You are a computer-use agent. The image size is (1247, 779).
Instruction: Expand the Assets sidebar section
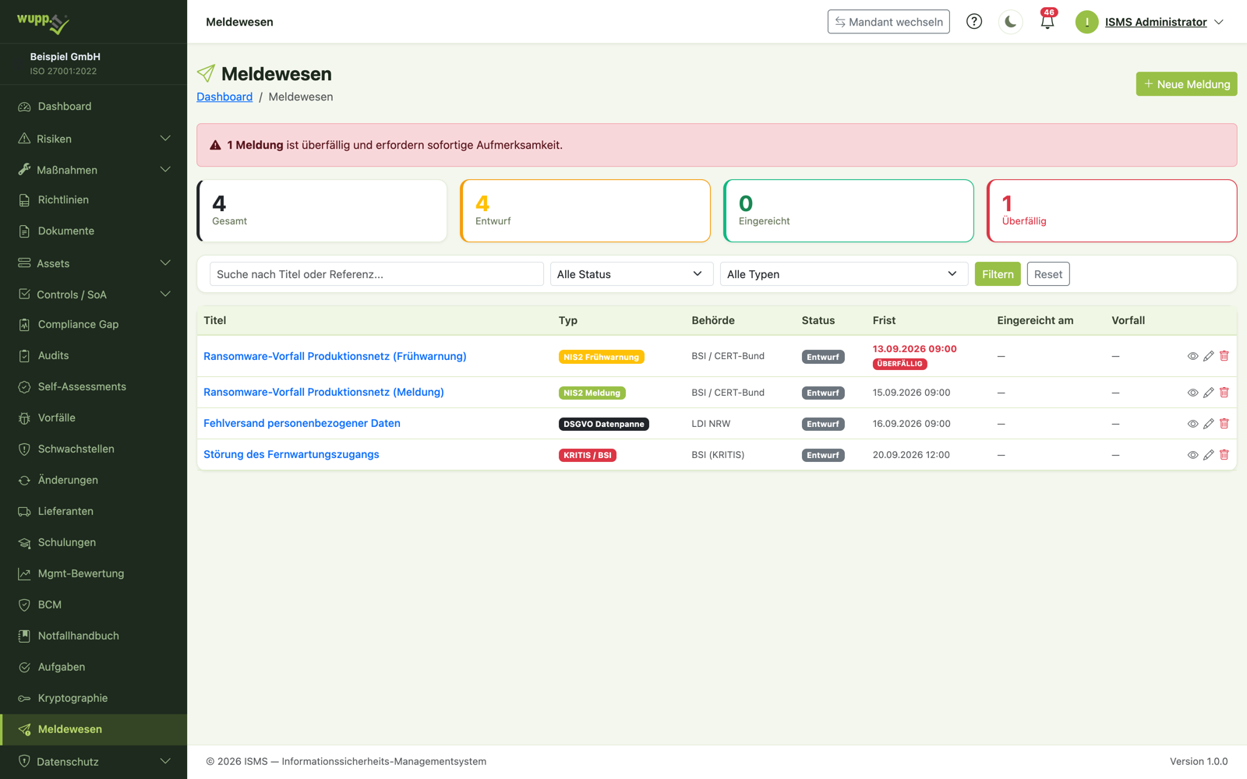point(94,263)
